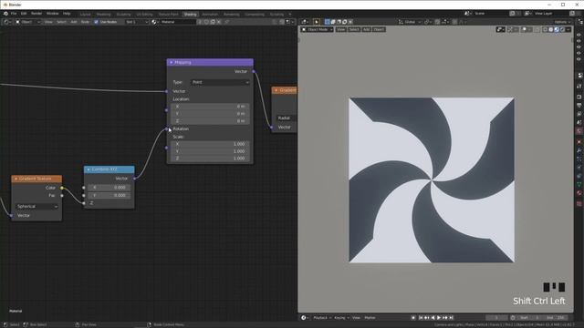Open the timeline Marker menu

click(370, 318)
